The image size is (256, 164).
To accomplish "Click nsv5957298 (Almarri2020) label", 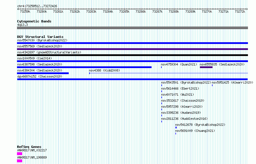I will tap(182, 107).
